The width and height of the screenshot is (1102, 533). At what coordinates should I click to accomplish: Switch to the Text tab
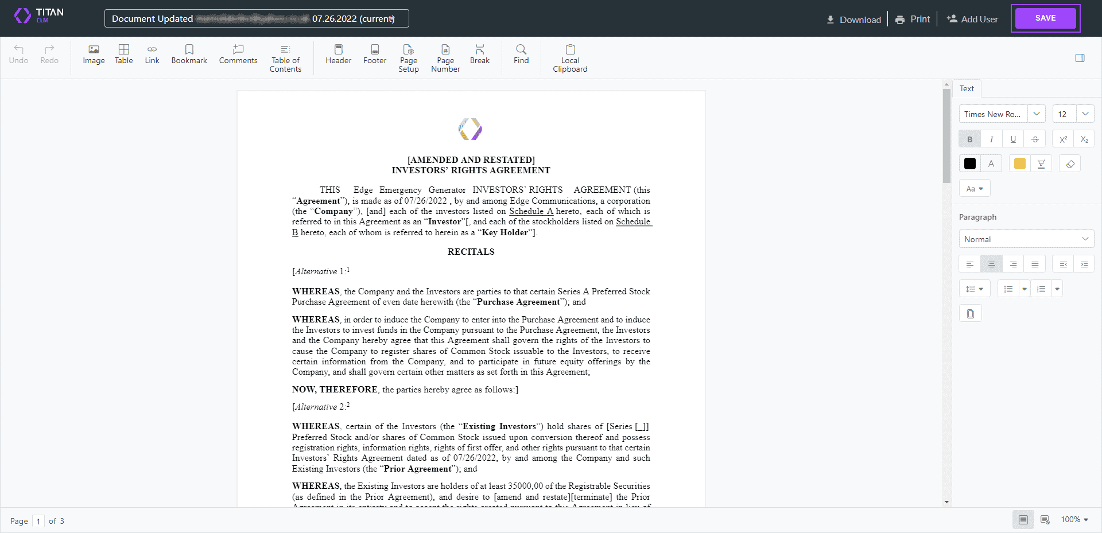967,88
